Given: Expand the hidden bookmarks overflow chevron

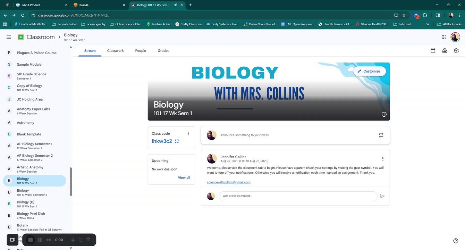Looking at the screenshot, I should pyautogui.click(x=428, y=24).
